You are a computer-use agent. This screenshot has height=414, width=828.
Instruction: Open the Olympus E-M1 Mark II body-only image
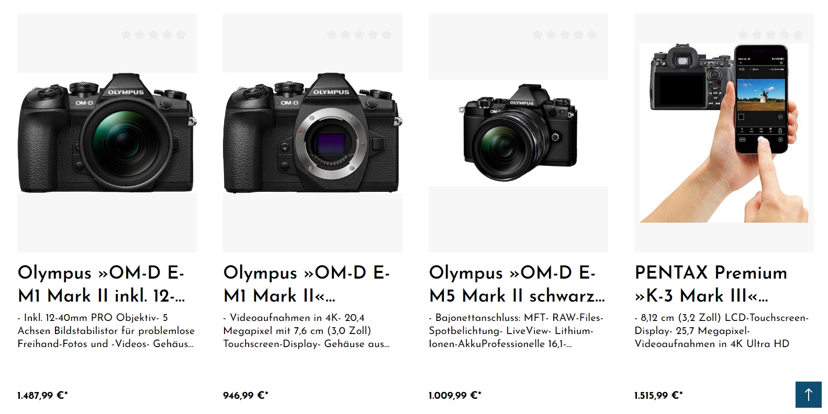pos(312,133)
